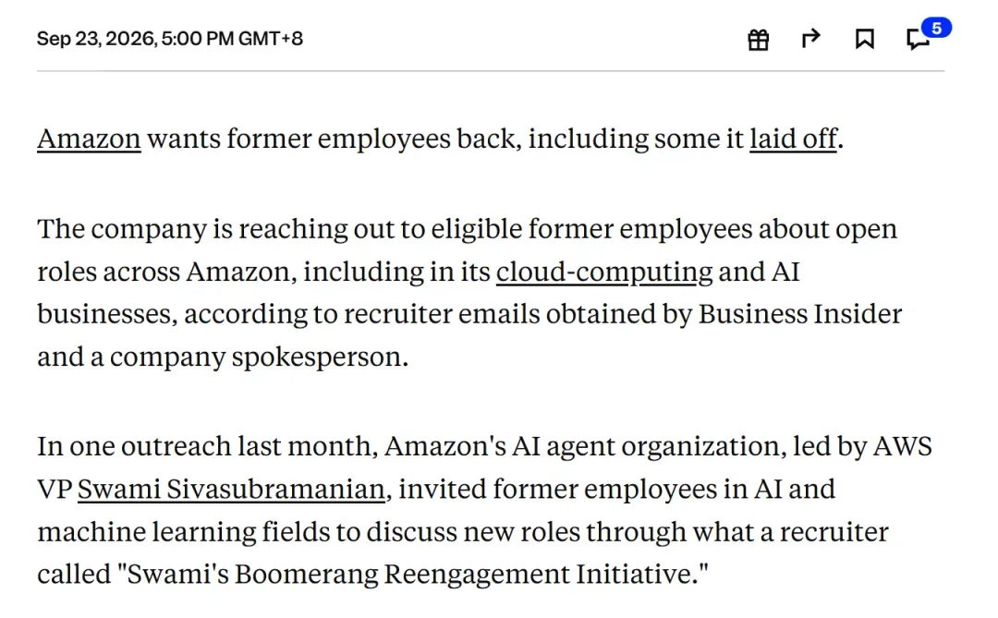The height and width of the screenshot is (618, 998).
Task: Click the horizontal divider below the date
Action: coord(491,70)
